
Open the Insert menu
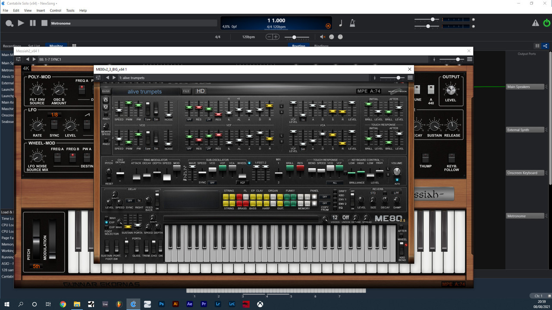tap(41, 10)
